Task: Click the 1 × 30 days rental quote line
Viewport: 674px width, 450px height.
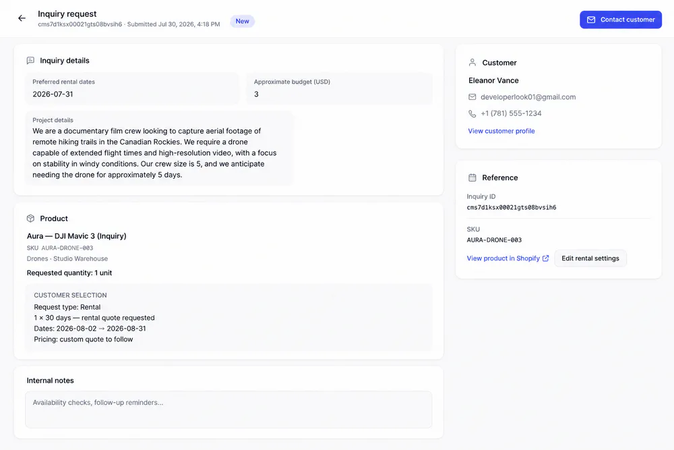Action: pos(94,318)
